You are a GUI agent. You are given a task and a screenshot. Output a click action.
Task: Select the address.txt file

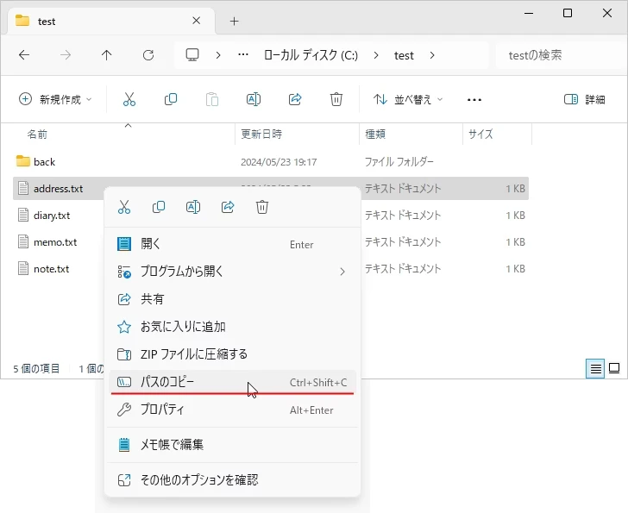[58, 189]
